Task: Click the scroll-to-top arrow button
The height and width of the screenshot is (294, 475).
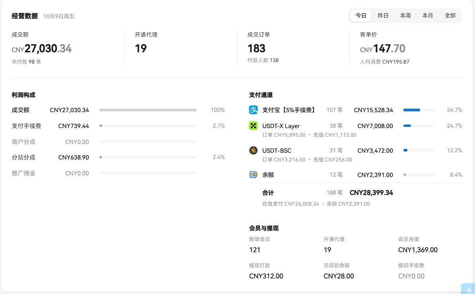Action: (469, 290)
